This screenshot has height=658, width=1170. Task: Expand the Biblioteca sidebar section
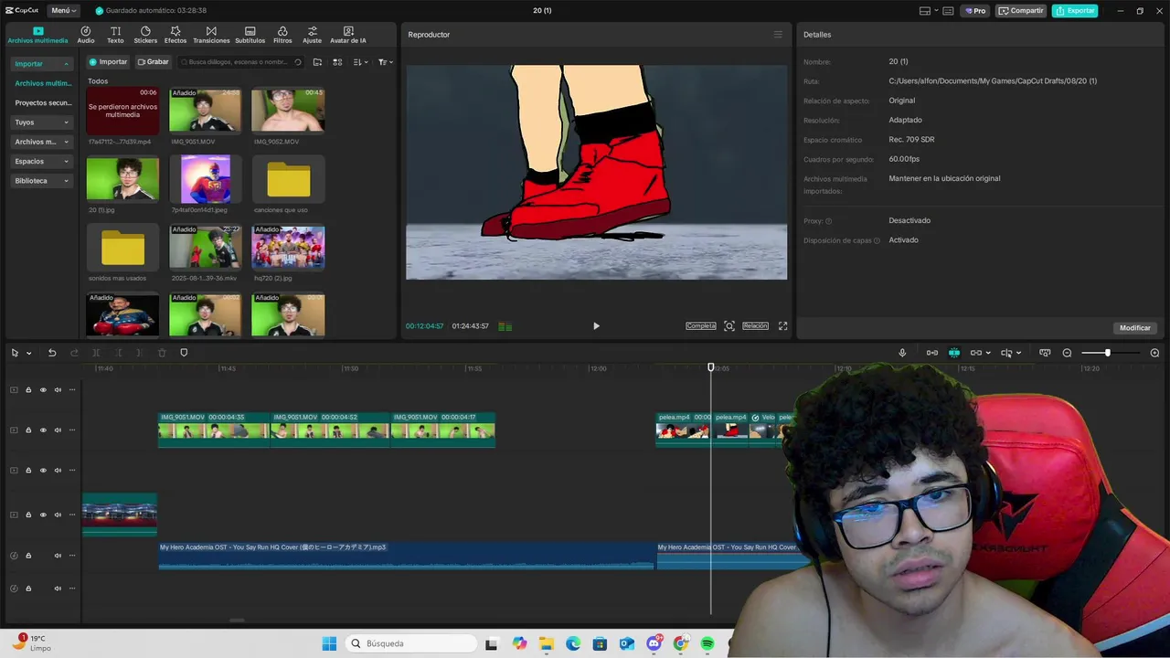pyautogui.click(x=42, y=181)
